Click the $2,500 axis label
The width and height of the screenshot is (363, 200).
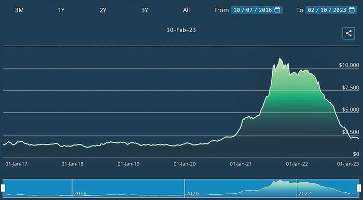[351, 132]
